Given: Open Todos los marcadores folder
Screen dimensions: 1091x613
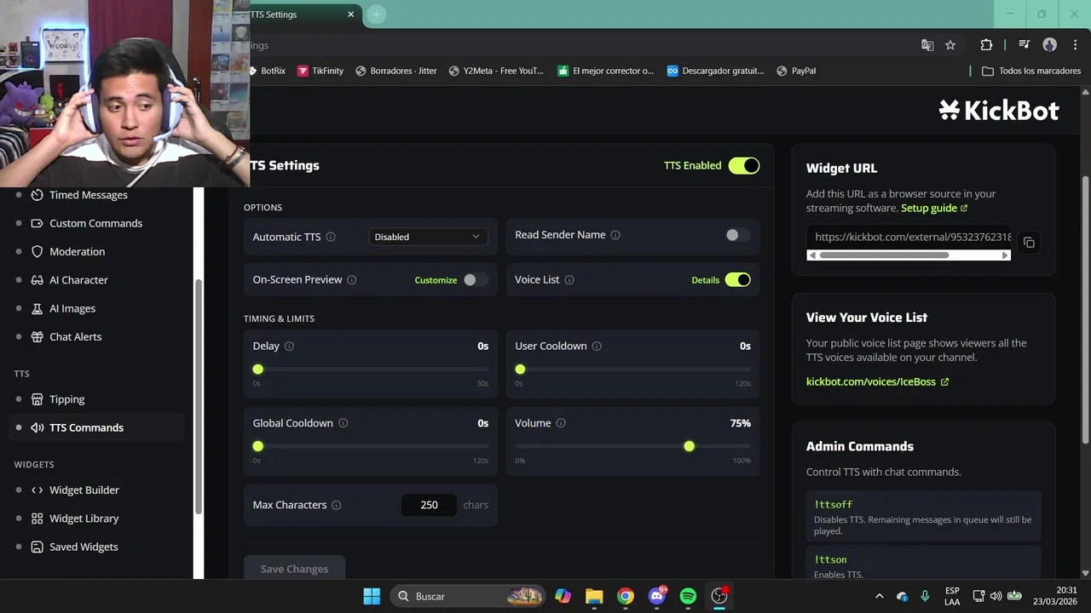Looking at the screenshot, I should pyautogui.click(x=1031, y=71).
